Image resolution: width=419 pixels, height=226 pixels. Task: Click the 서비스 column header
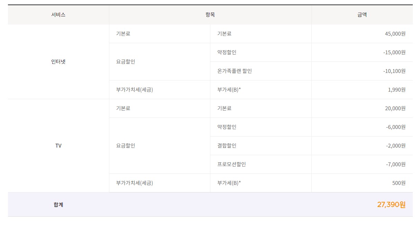click(x=58, y=15)
